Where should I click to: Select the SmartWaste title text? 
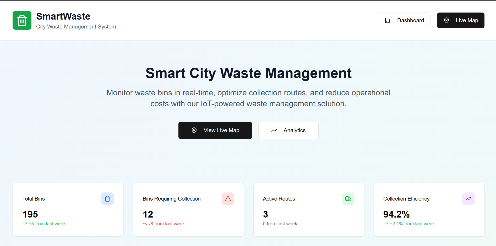63,16
